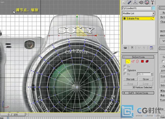Click the Loop button
Screen dimensions: 165x119
[x=146, y=84]
